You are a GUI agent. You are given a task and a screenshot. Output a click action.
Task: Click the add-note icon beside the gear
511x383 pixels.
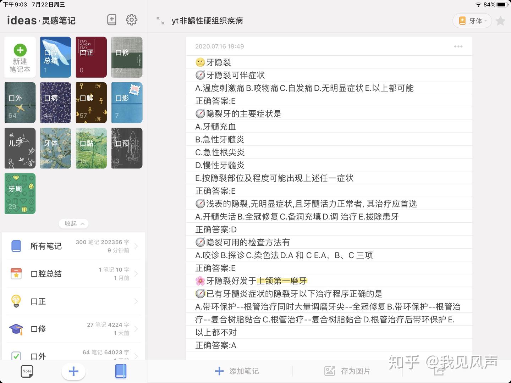(111, 20)
